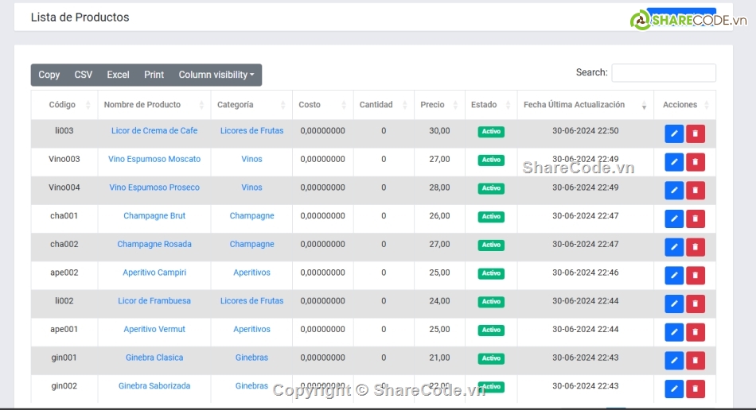Viewport: 756px width, 410px height.
Task: Sort table by Precio column header
Action: point(433,105)
